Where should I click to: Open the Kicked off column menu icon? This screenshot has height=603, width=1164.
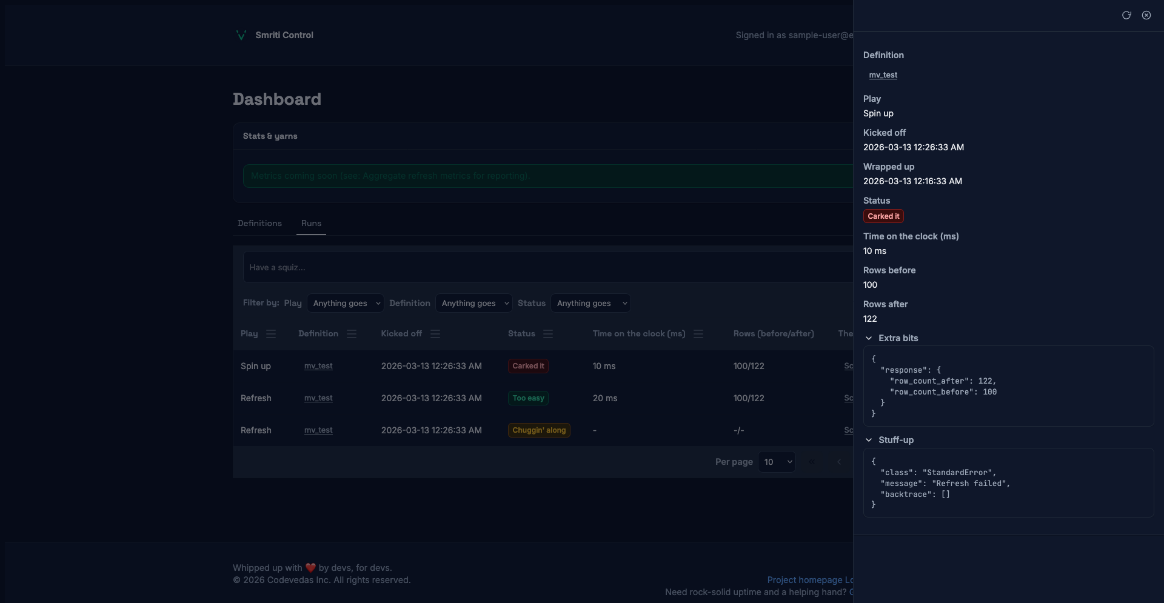[x=435, y=334]
